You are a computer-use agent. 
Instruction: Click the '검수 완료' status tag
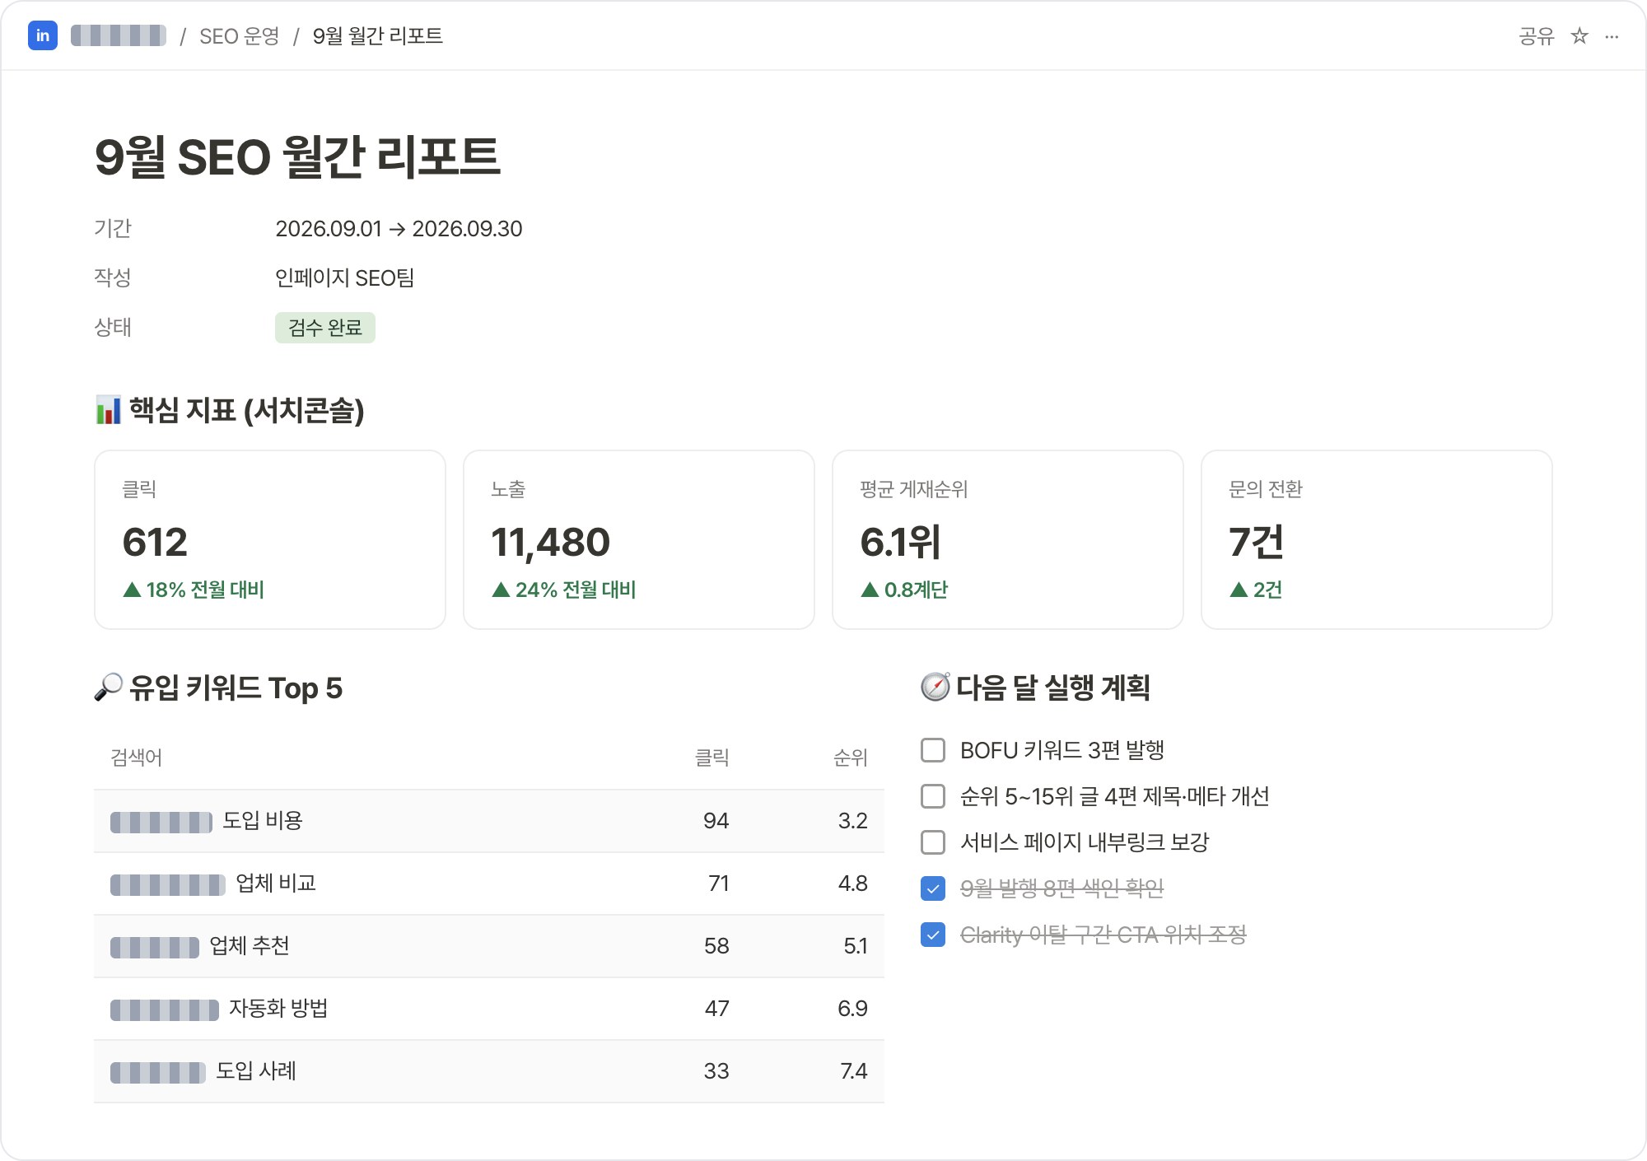click(325, 328)
